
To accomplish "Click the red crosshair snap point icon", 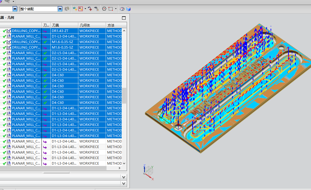I will (x=90, y=9).
